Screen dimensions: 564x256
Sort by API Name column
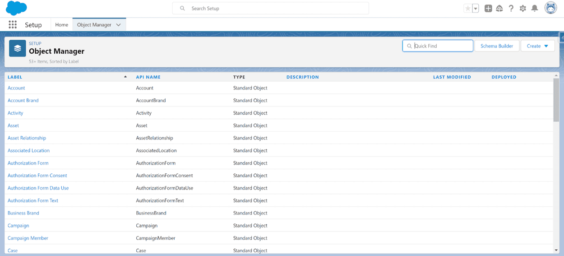tap(148, 77)
